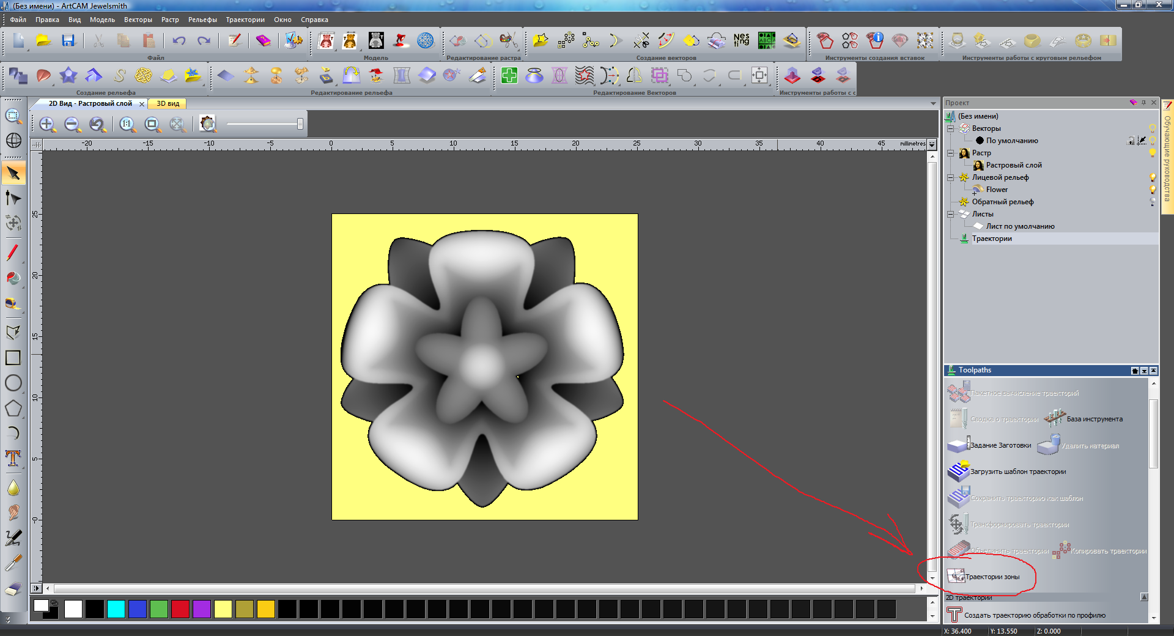Toggle visibility bulb for Векторы
This screenshot has width=1174, height=636.
[1153, 128]
